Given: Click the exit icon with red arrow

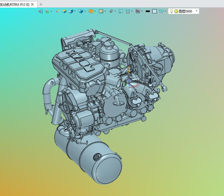Looking at the screenshot, I should click(x=40, y=11).
